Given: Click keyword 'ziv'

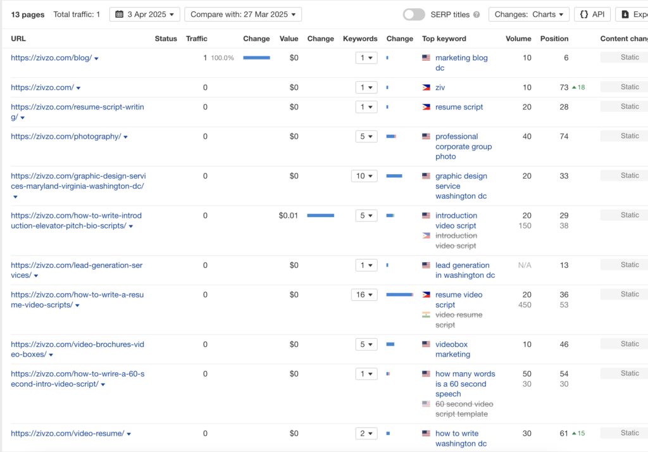Looking at the screenshot, I should [440, 87].
